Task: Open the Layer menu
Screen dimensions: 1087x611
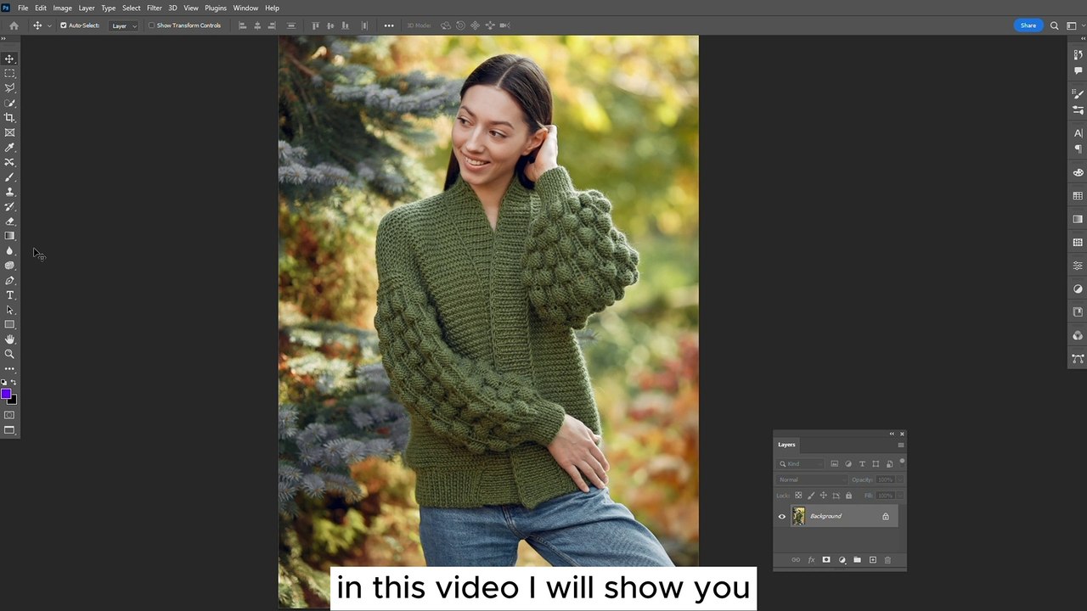Action: 87,8
